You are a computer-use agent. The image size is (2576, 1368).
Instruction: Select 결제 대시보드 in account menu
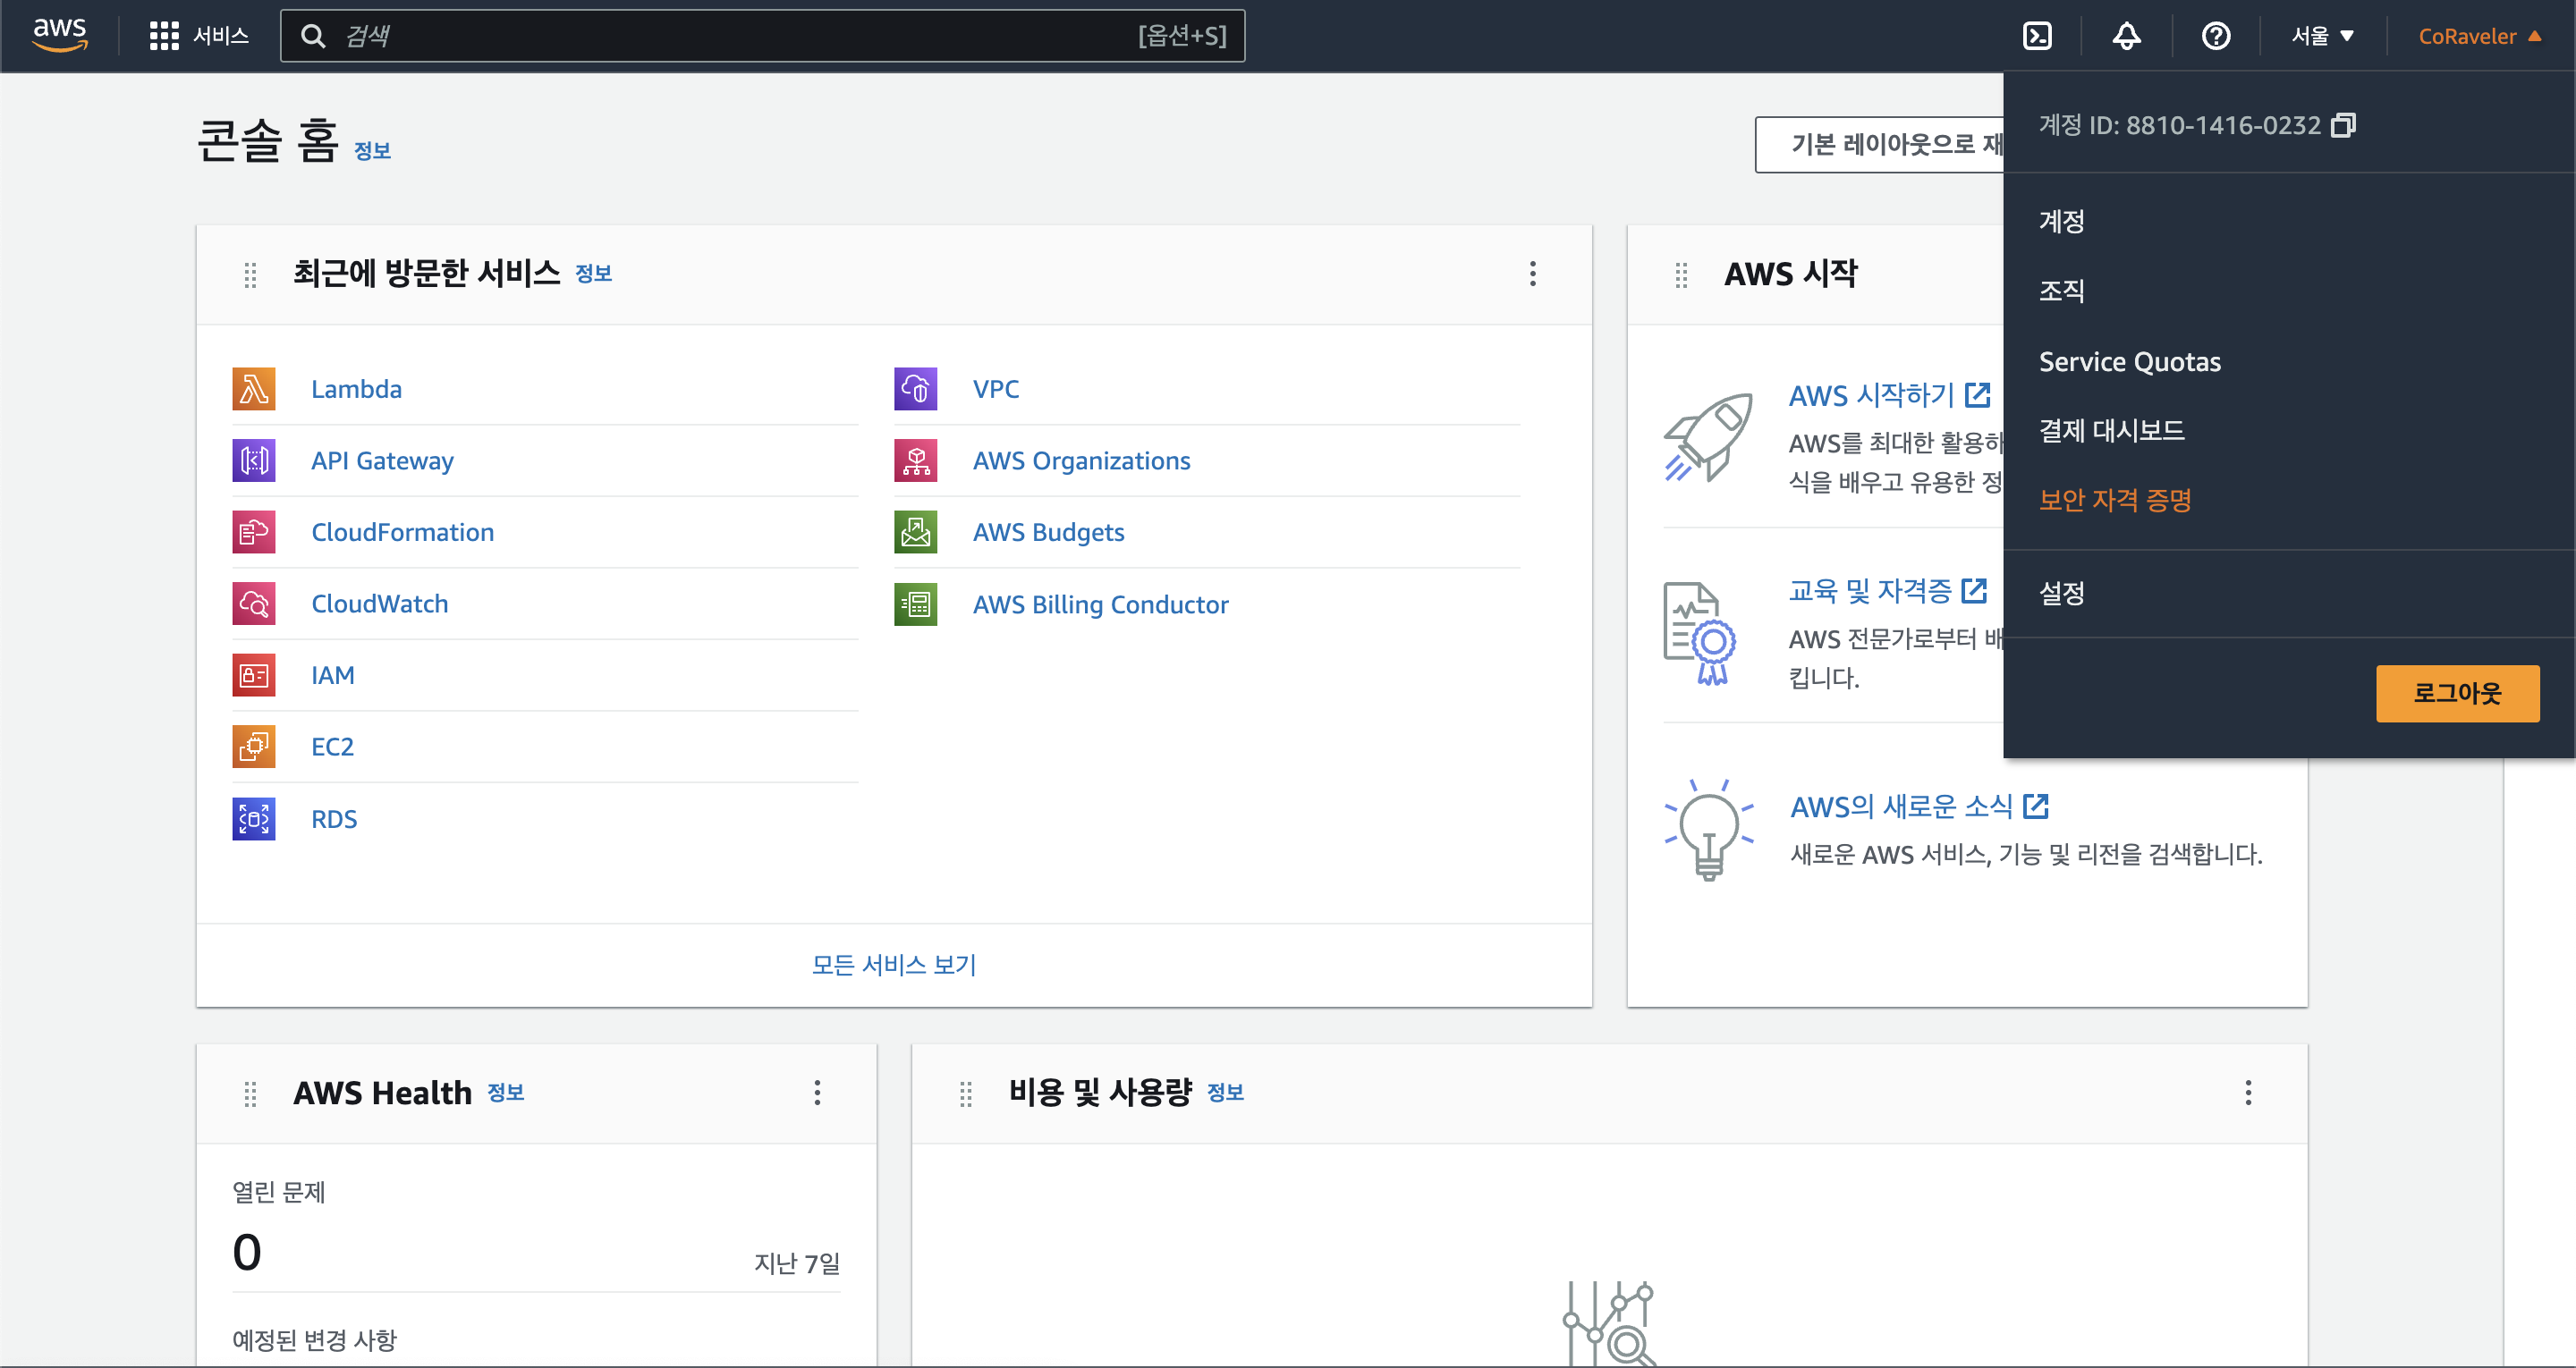[x=2111, y=431]
